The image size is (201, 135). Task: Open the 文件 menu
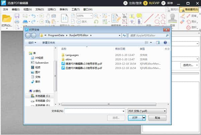[x=5, y=9]
